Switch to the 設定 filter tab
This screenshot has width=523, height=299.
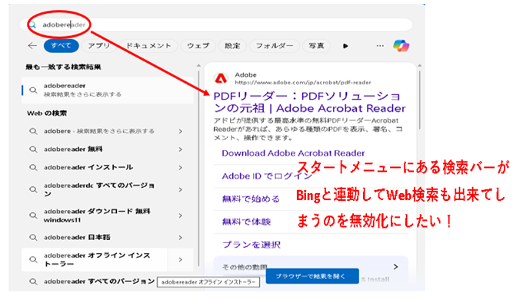tap(232, 45)
